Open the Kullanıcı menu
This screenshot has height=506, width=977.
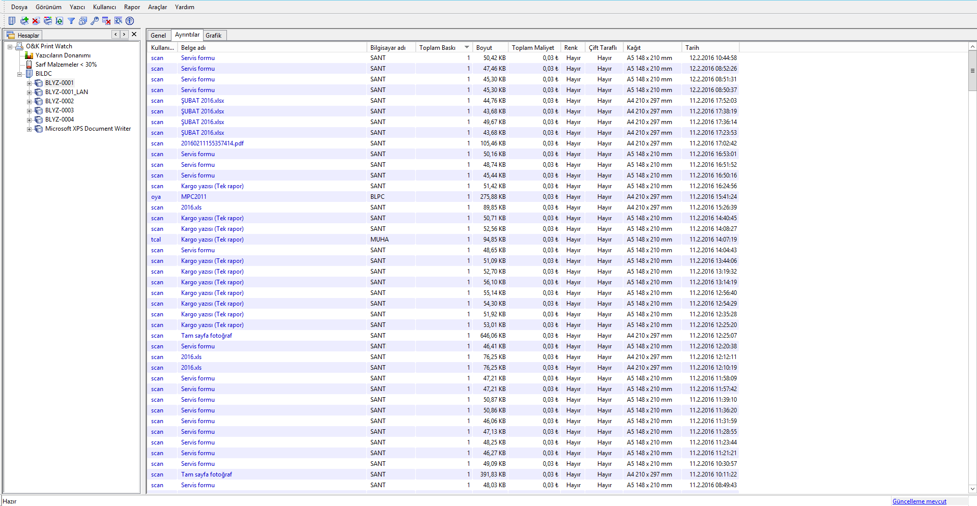[x=104, y=7]
